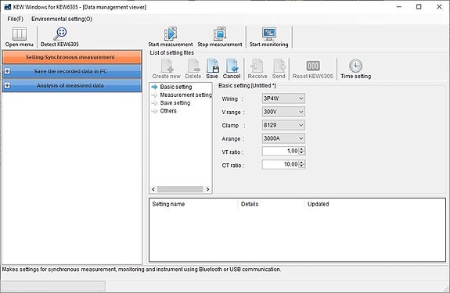
Task: Click the Updated column header
Action: click(x=319, y=204)
